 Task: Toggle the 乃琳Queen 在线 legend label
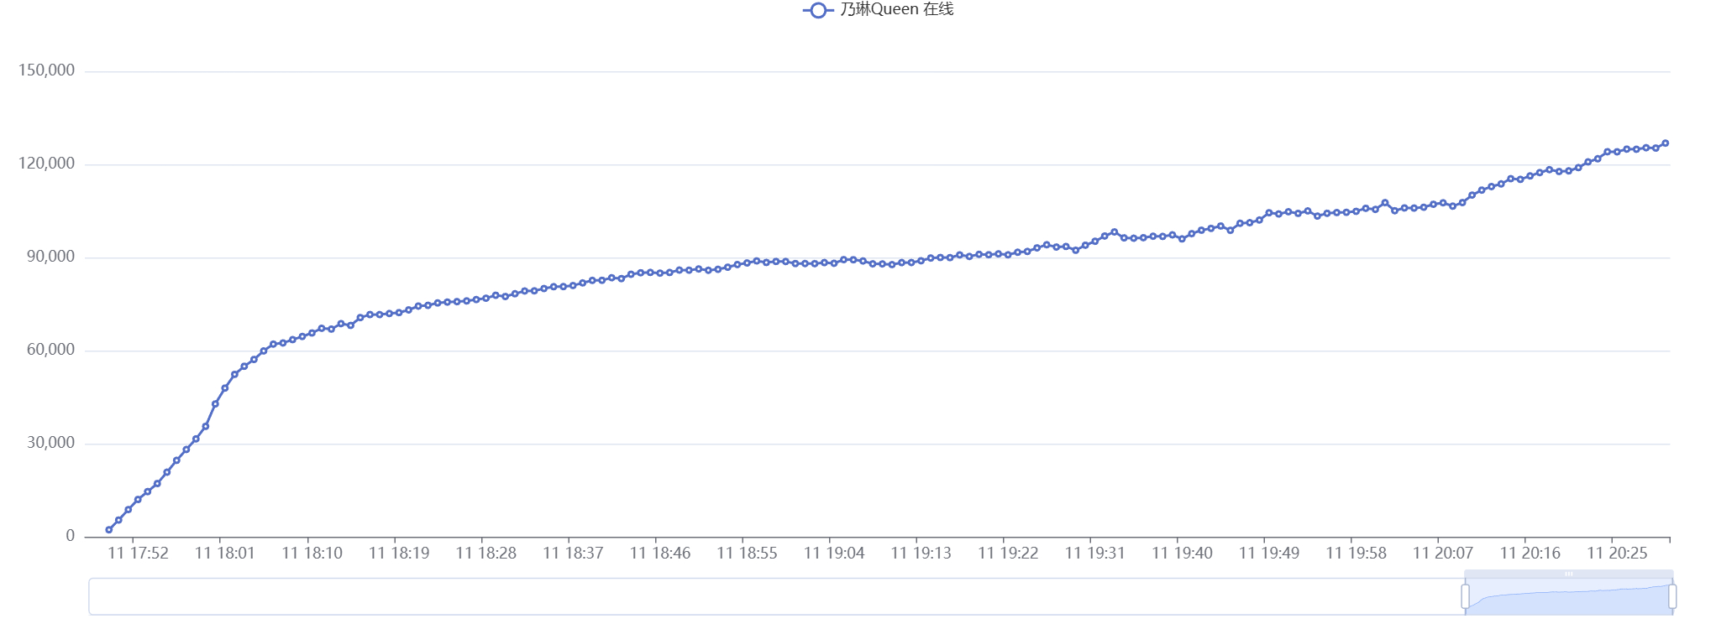[896, 10]
